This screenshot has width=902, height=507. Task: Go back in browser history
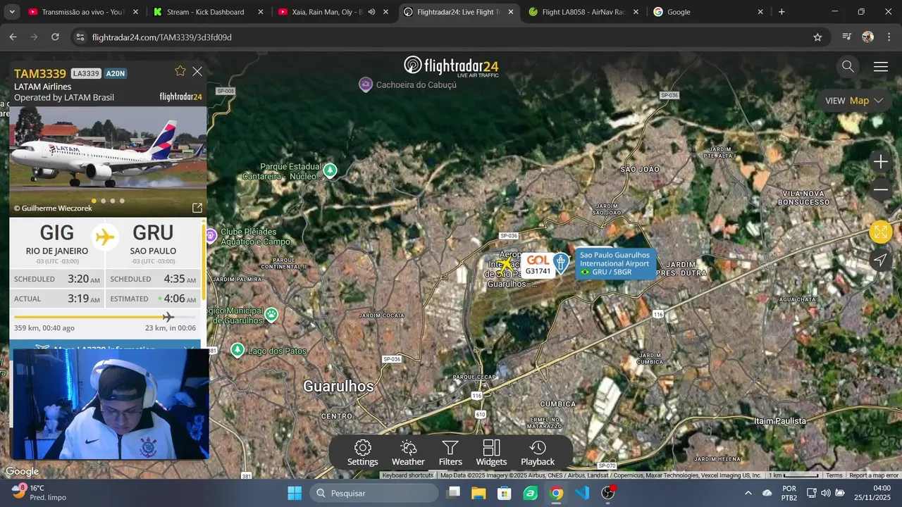pyautogui.click(x=13, y=37)
